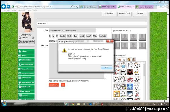The image size is (170, 112).
Task: Select the person photo emoticon tab
Action: pyautogui.click(x=133, y=59)
